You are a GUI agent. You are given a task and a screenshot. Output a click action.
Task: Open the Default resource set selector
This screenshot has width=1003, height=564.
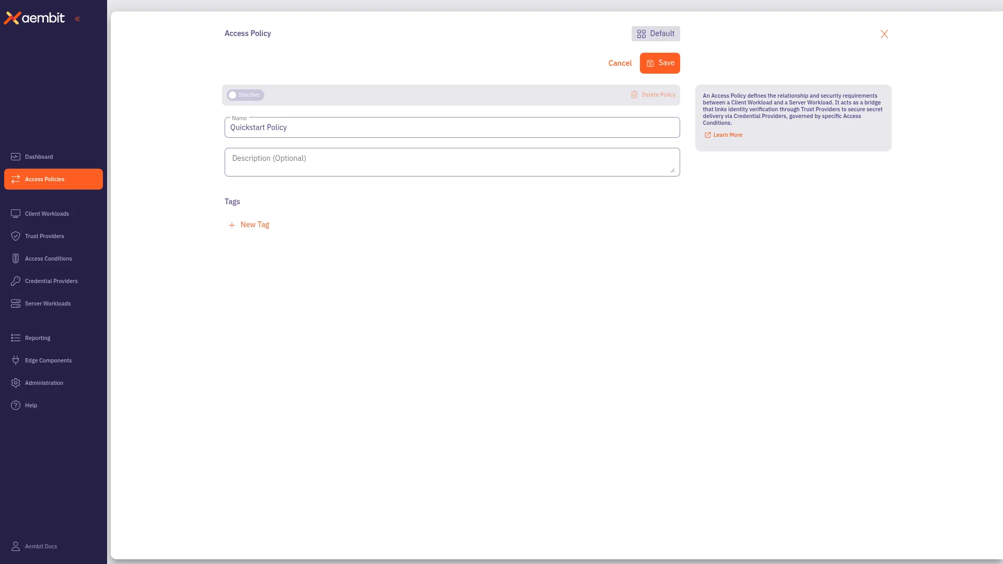(656, 33)
